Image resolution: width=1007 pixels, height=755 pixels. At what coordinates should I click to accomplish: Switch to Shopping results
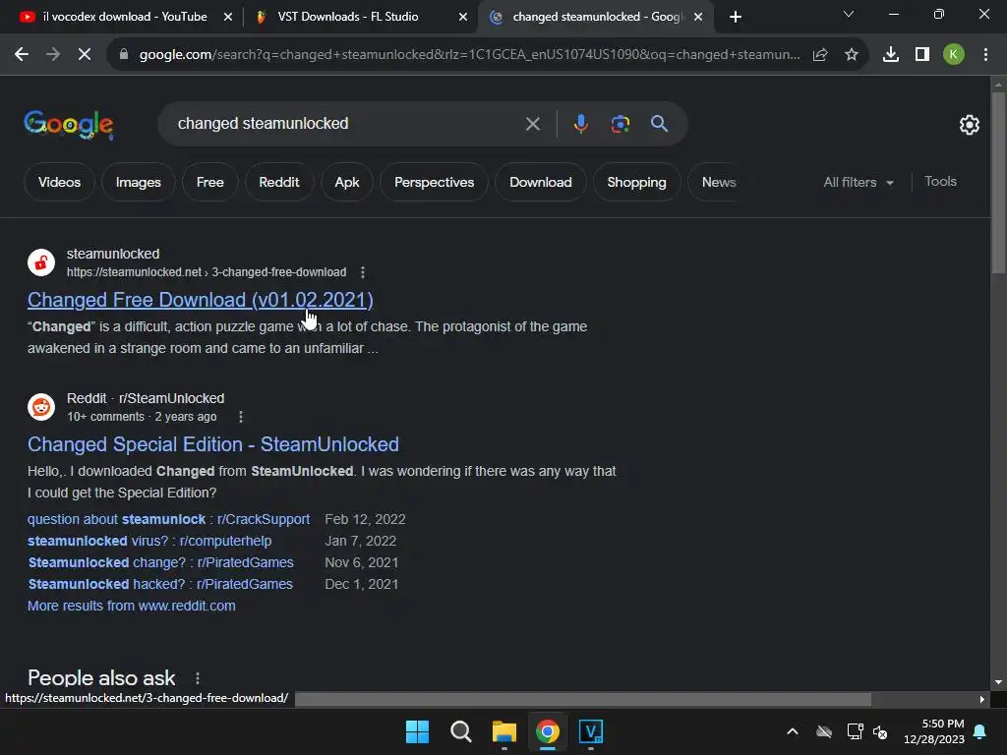(636, 182)
